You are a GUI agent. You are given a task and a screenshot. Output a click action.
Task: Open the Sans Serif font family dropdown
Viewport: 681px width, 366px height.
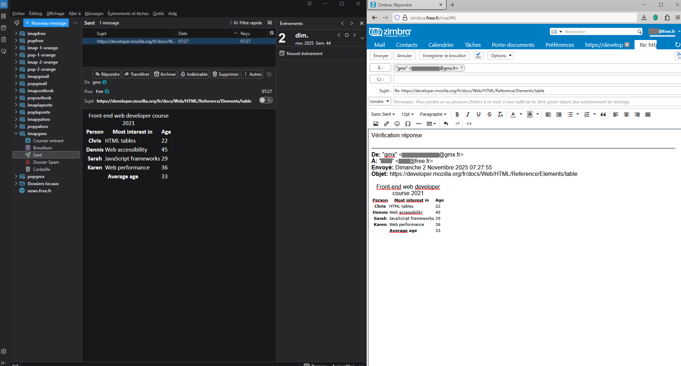(x=383, y=114)
